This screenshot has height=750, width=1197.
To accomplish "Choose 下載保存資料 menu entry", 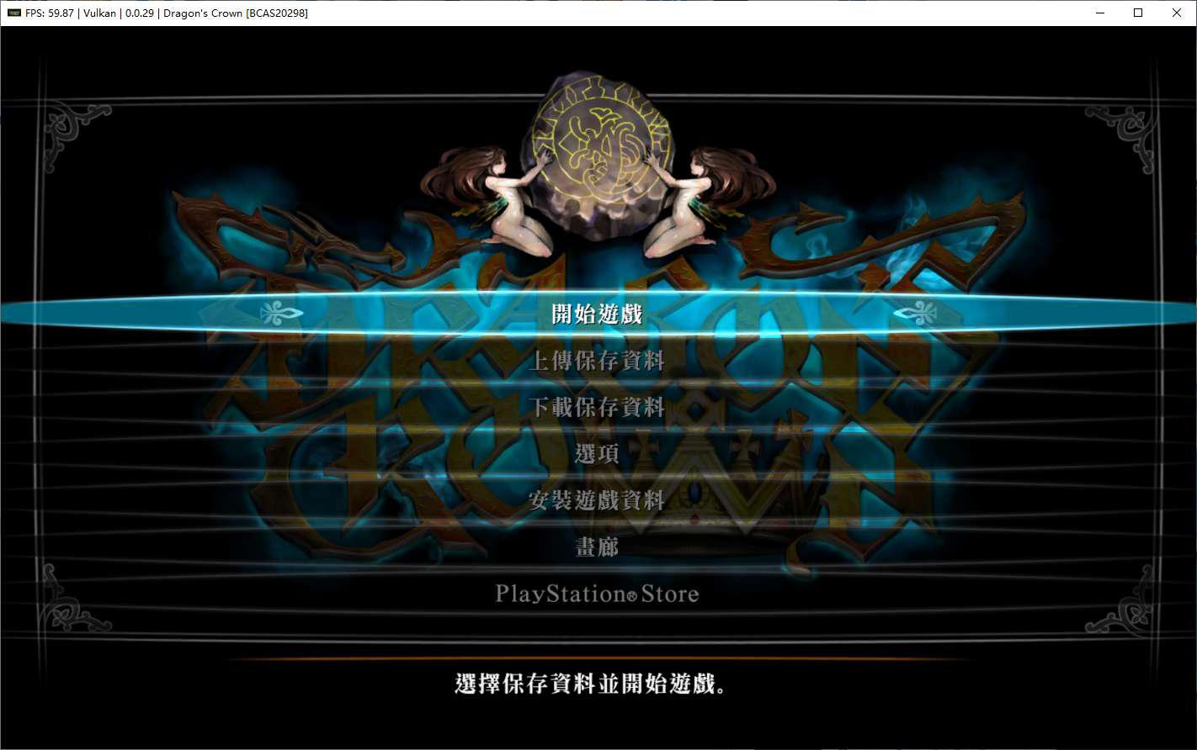I will coord(597,408).
